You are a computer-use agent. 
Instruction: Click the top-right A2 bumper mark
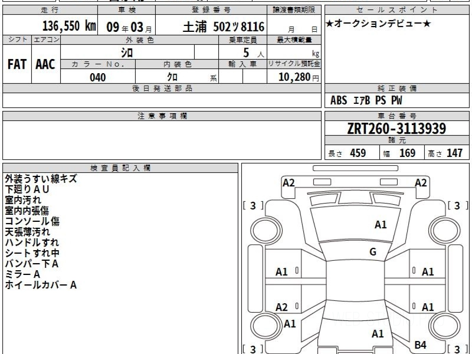[420, 183]
